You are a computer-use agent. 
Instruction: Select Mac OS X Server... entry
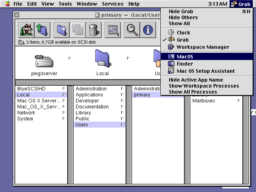41,101
